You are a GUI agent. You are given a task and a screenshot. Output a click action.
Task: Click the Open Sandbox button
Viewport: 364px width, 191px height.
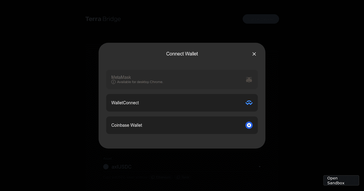[x=341, y=180]
